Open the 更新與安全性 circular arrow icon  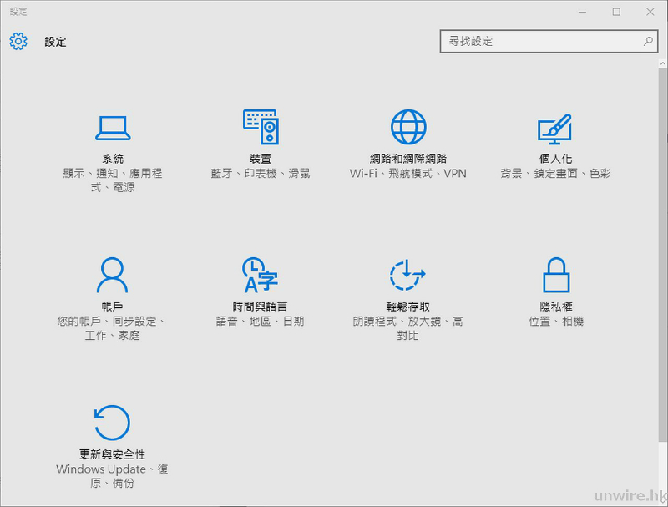(112, 422)
